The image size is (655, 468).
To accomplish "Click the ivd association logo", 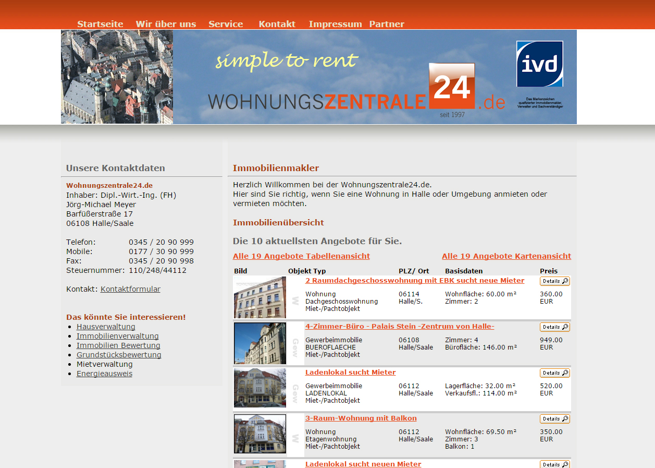I will pyautogui.click(x=540, y=64).
